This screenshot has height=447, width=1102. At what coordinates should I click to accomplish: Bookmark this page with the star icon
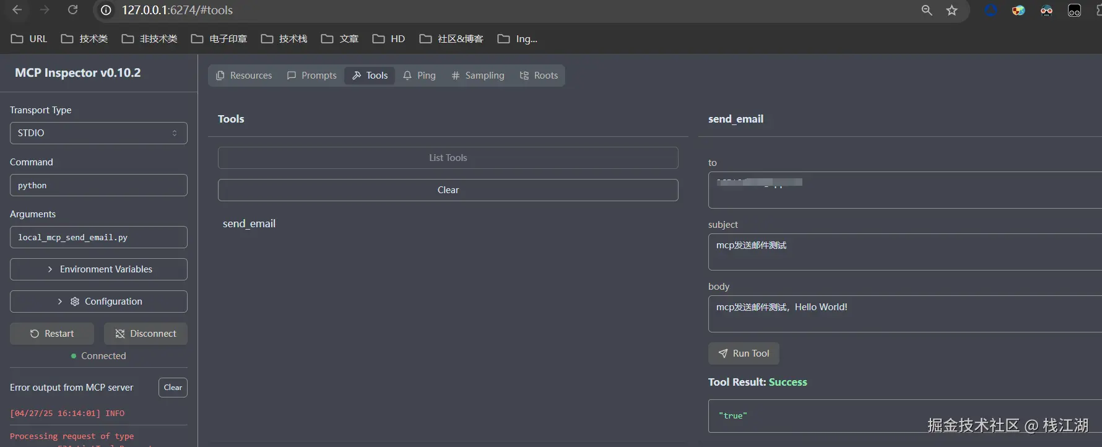click(952, 10)
